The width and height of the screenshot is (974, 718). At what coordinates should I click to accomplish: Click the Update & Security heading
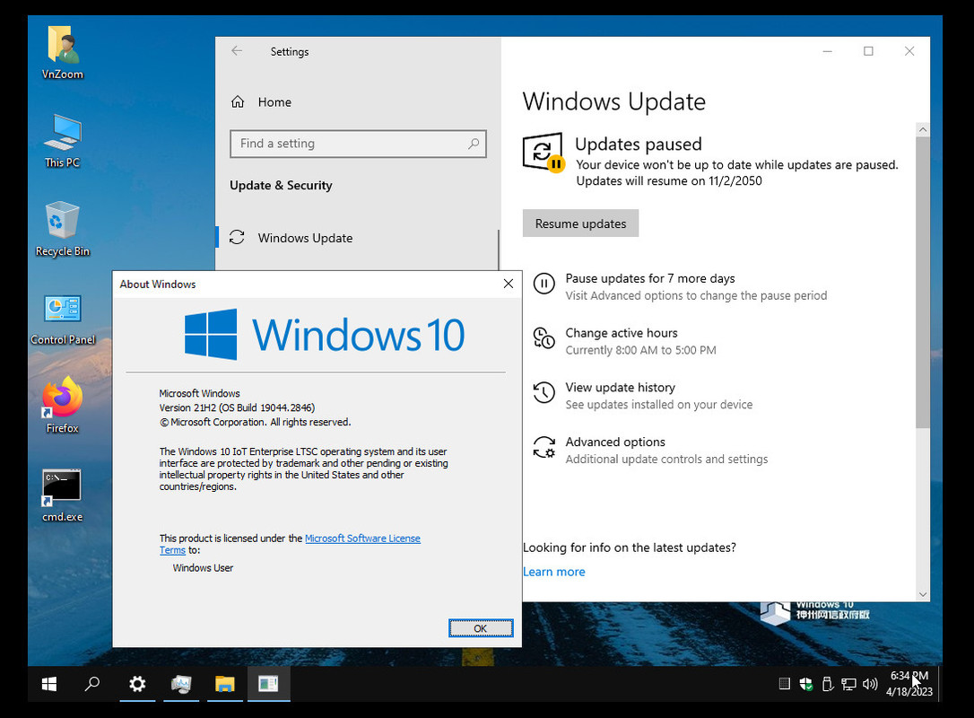281,185
